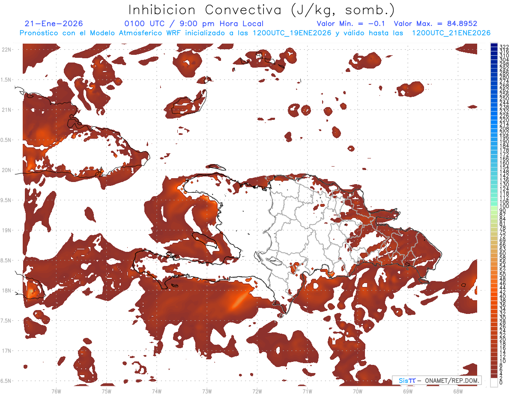Click the '68W' longitude label

pyautogui.click(x=458, y=391)
